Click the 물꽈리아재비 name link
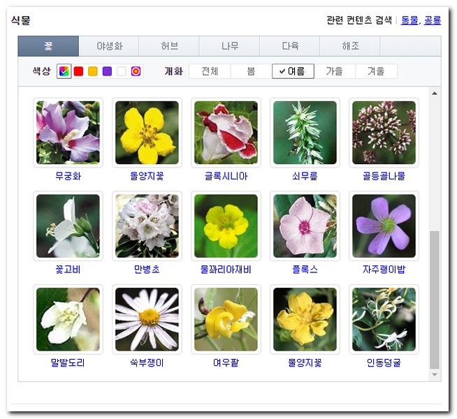The height and width of the screenshot is (419, 457). 226,270
